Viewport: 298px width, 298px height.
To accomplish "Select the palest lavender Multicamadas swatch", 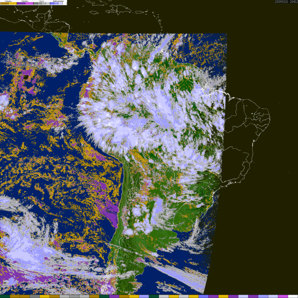I will click(60, 3).
